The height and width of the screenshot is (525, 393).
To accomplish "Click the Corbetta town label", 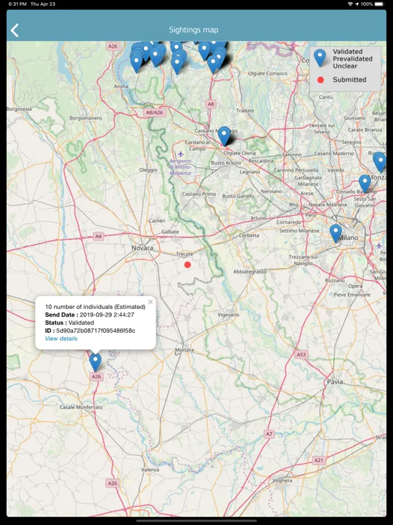I will coord(249,235).
